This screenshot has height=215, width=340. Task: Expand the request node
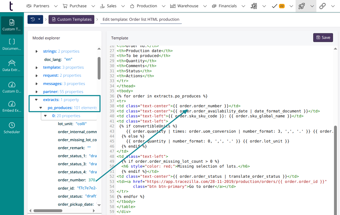click(x=37, y=75)
